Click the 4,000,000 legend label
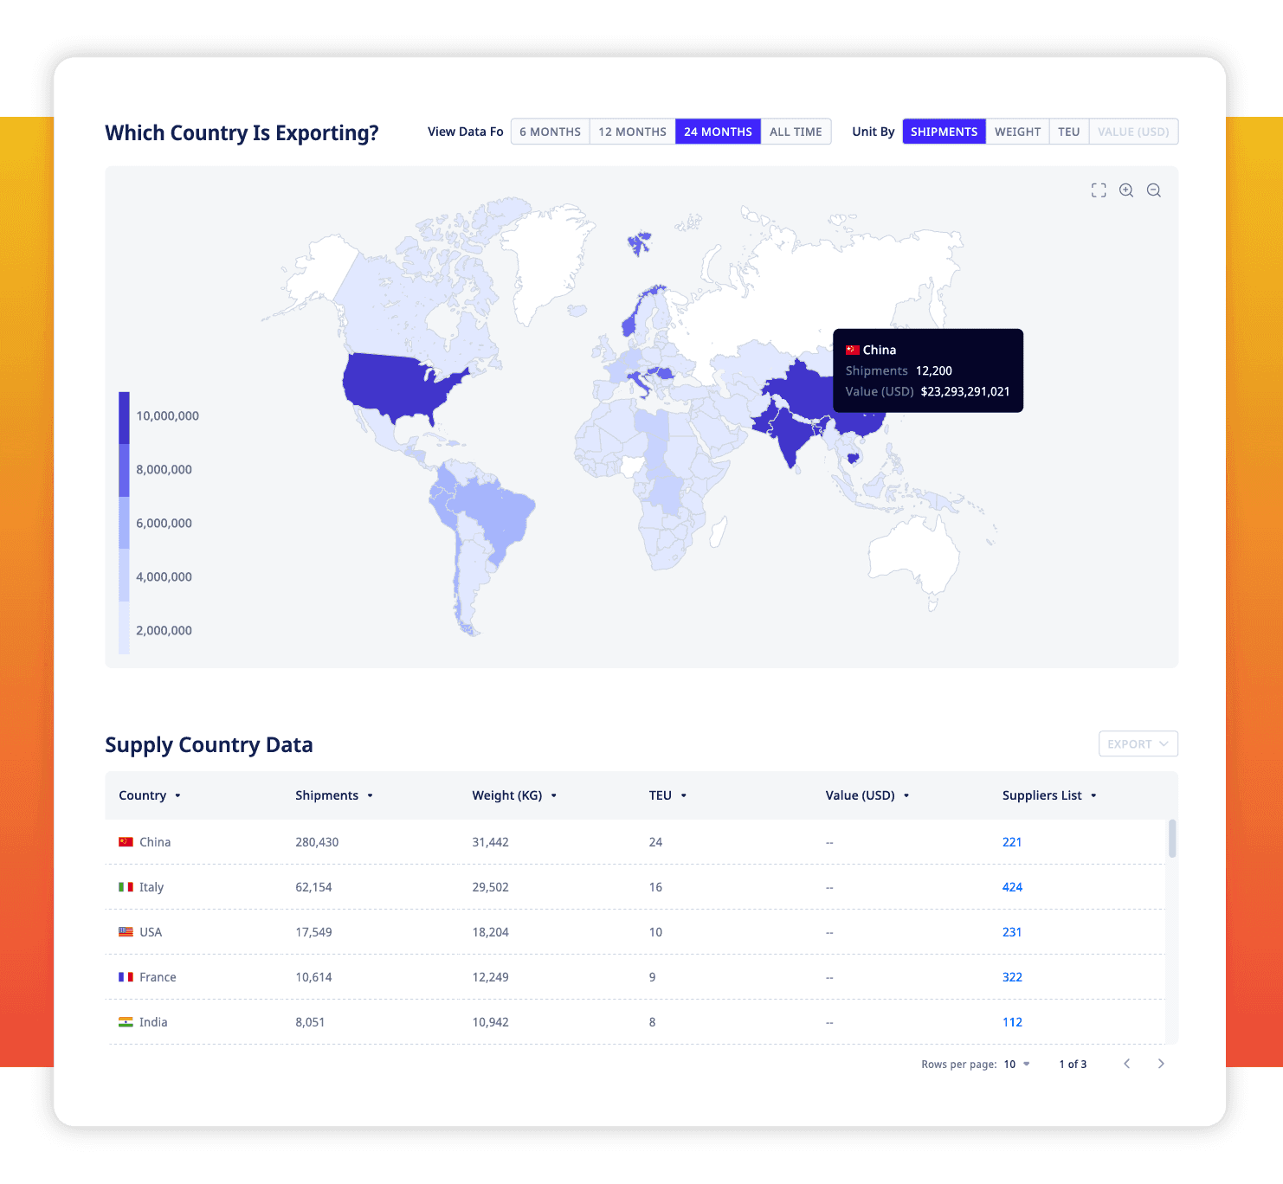 [x=164, y=576]
